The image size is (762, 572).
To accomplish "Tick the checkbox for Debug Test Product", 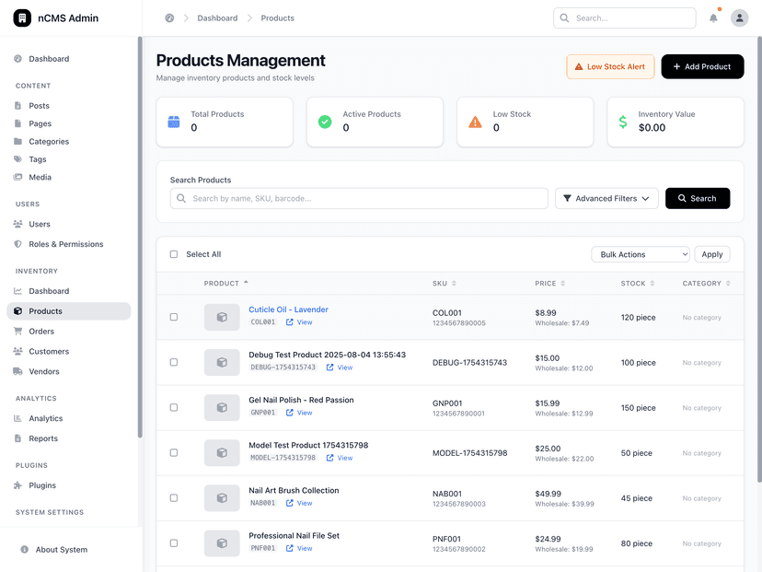I will coord(174,362).
